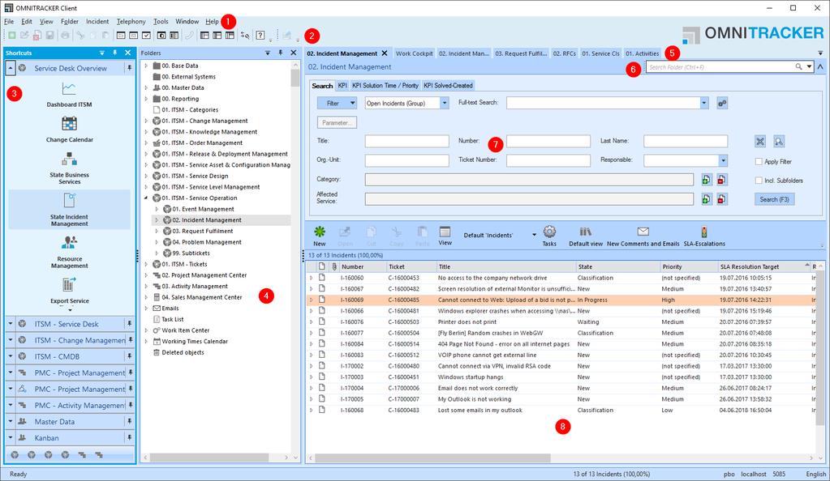
Task: Add a Category with the green icon
Action: pyautogui.click(x=707, y=180)
